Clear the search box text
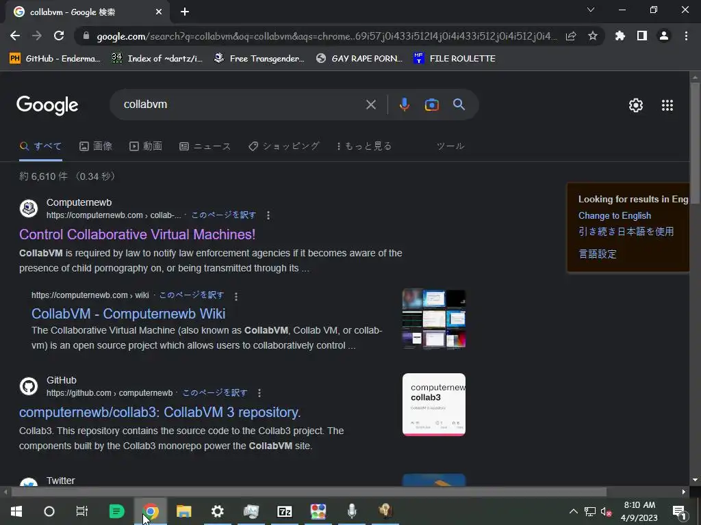Screen dimensions: 701x525 [x=370, y=105]
